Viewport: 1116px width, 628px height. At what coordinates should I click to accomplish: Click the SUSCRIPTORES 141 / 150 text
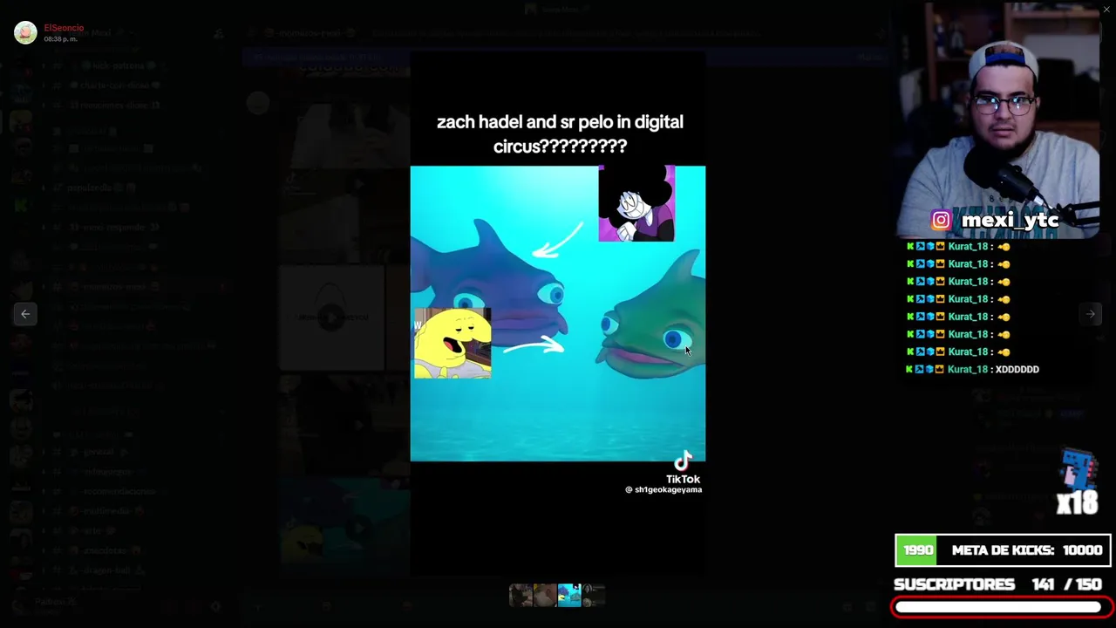pos(997,584)
